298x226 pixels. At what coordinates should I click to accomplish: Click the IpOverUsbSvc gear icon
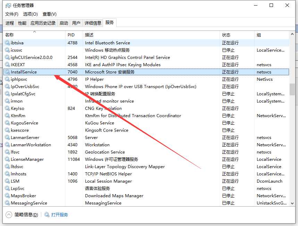tap(7, 86)
